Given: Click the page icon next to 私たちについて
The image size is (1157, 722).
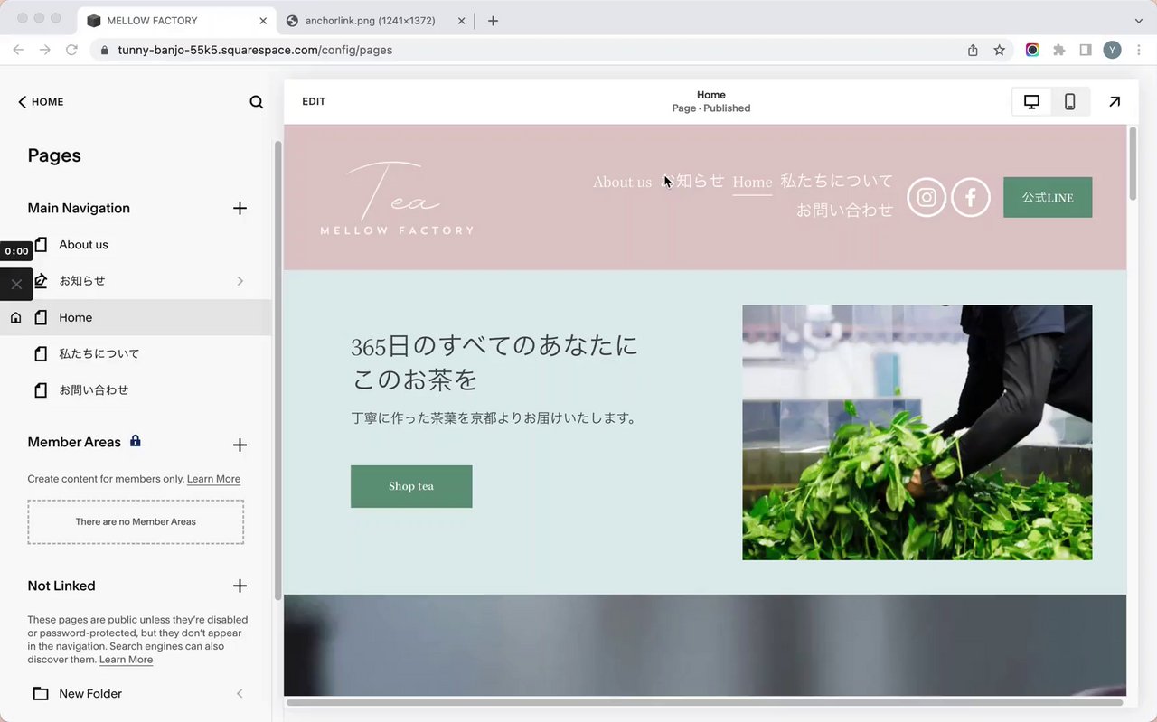Looking at the screenshot, I should coord(40,354).
